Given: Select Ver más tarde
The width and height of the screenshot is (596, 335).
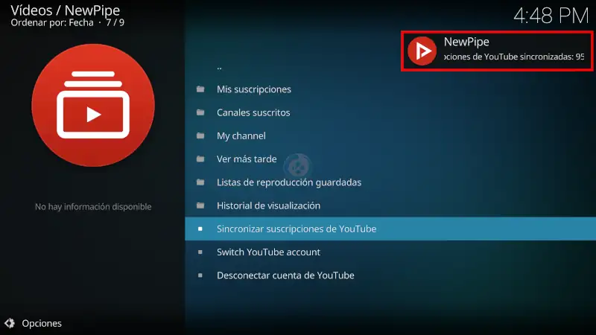Looking at the screenshot, I should pyautogui.click(x=390, y=159).
